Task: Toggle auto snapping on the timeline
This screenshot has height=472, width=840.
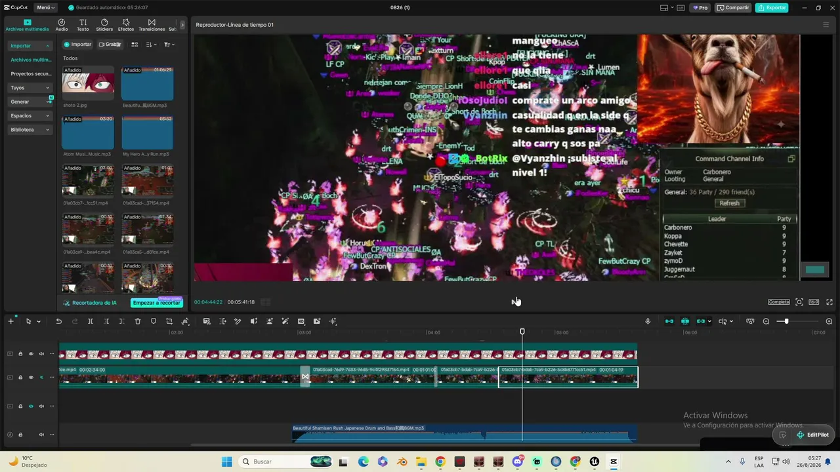Action: pyautogui.click(x=685, y=321)
